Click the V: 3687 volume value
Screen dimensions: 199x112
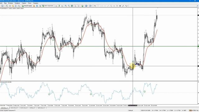[184, 110]
